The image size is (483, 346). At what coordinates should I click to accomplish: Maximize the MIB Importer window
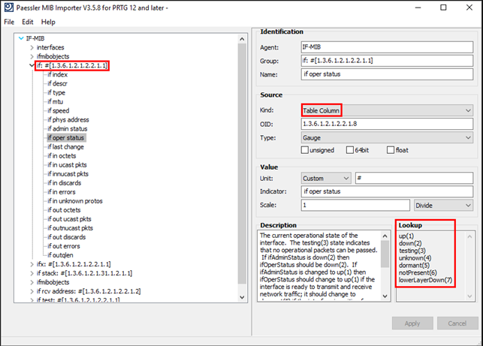tap(443, 8)
